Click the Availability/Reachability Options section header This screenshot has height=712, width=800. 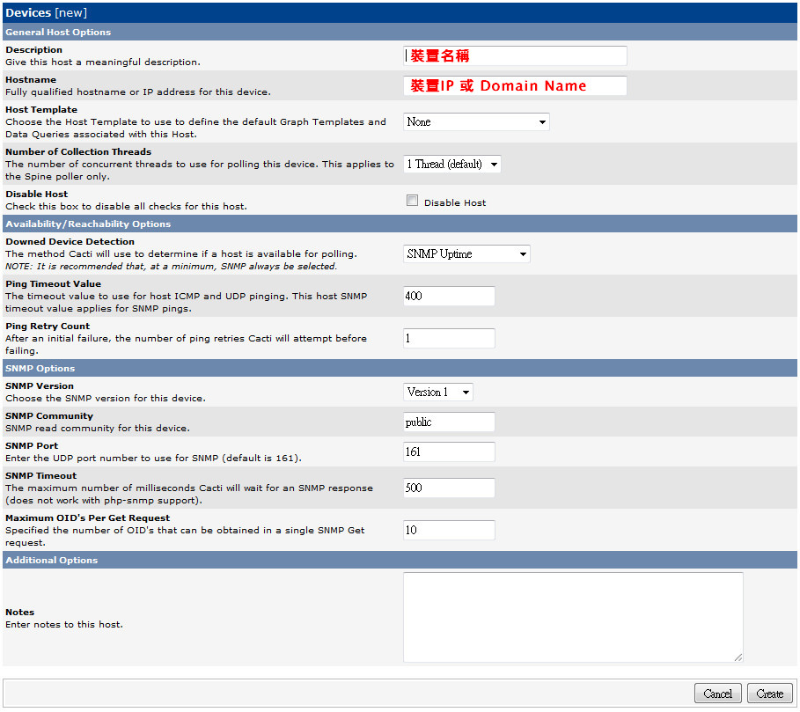point(400,224)
